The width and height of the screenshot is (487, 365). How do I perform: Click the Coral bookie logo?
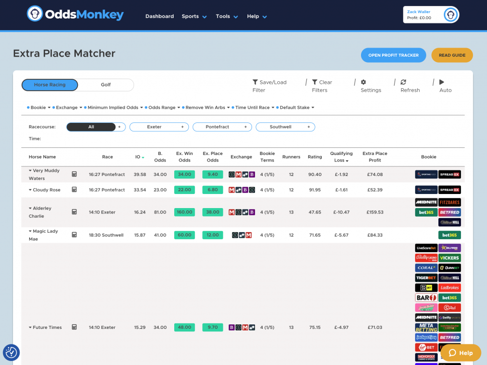(x=426, y=268)
